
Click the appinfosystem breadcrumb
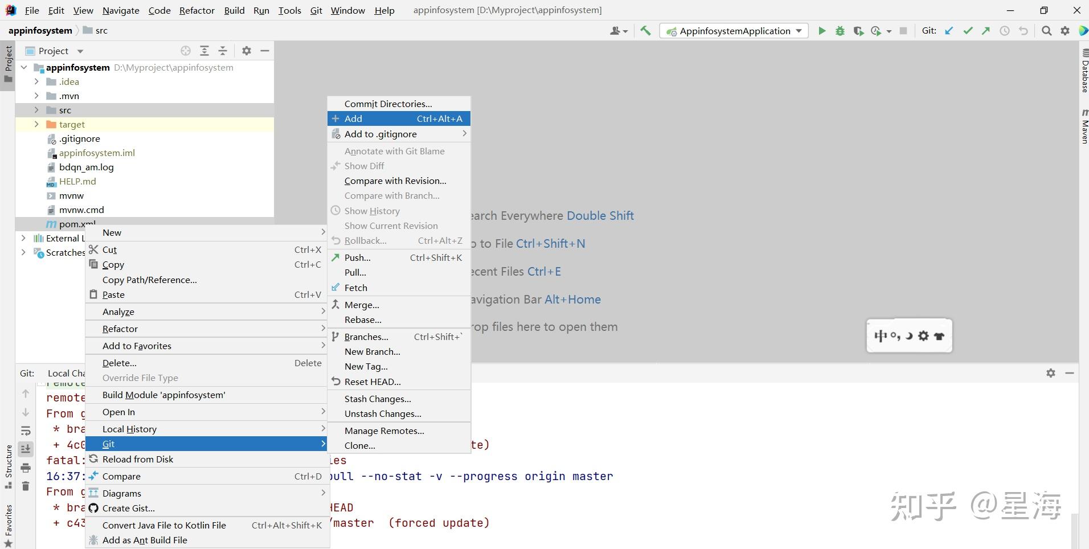point(40,31)
